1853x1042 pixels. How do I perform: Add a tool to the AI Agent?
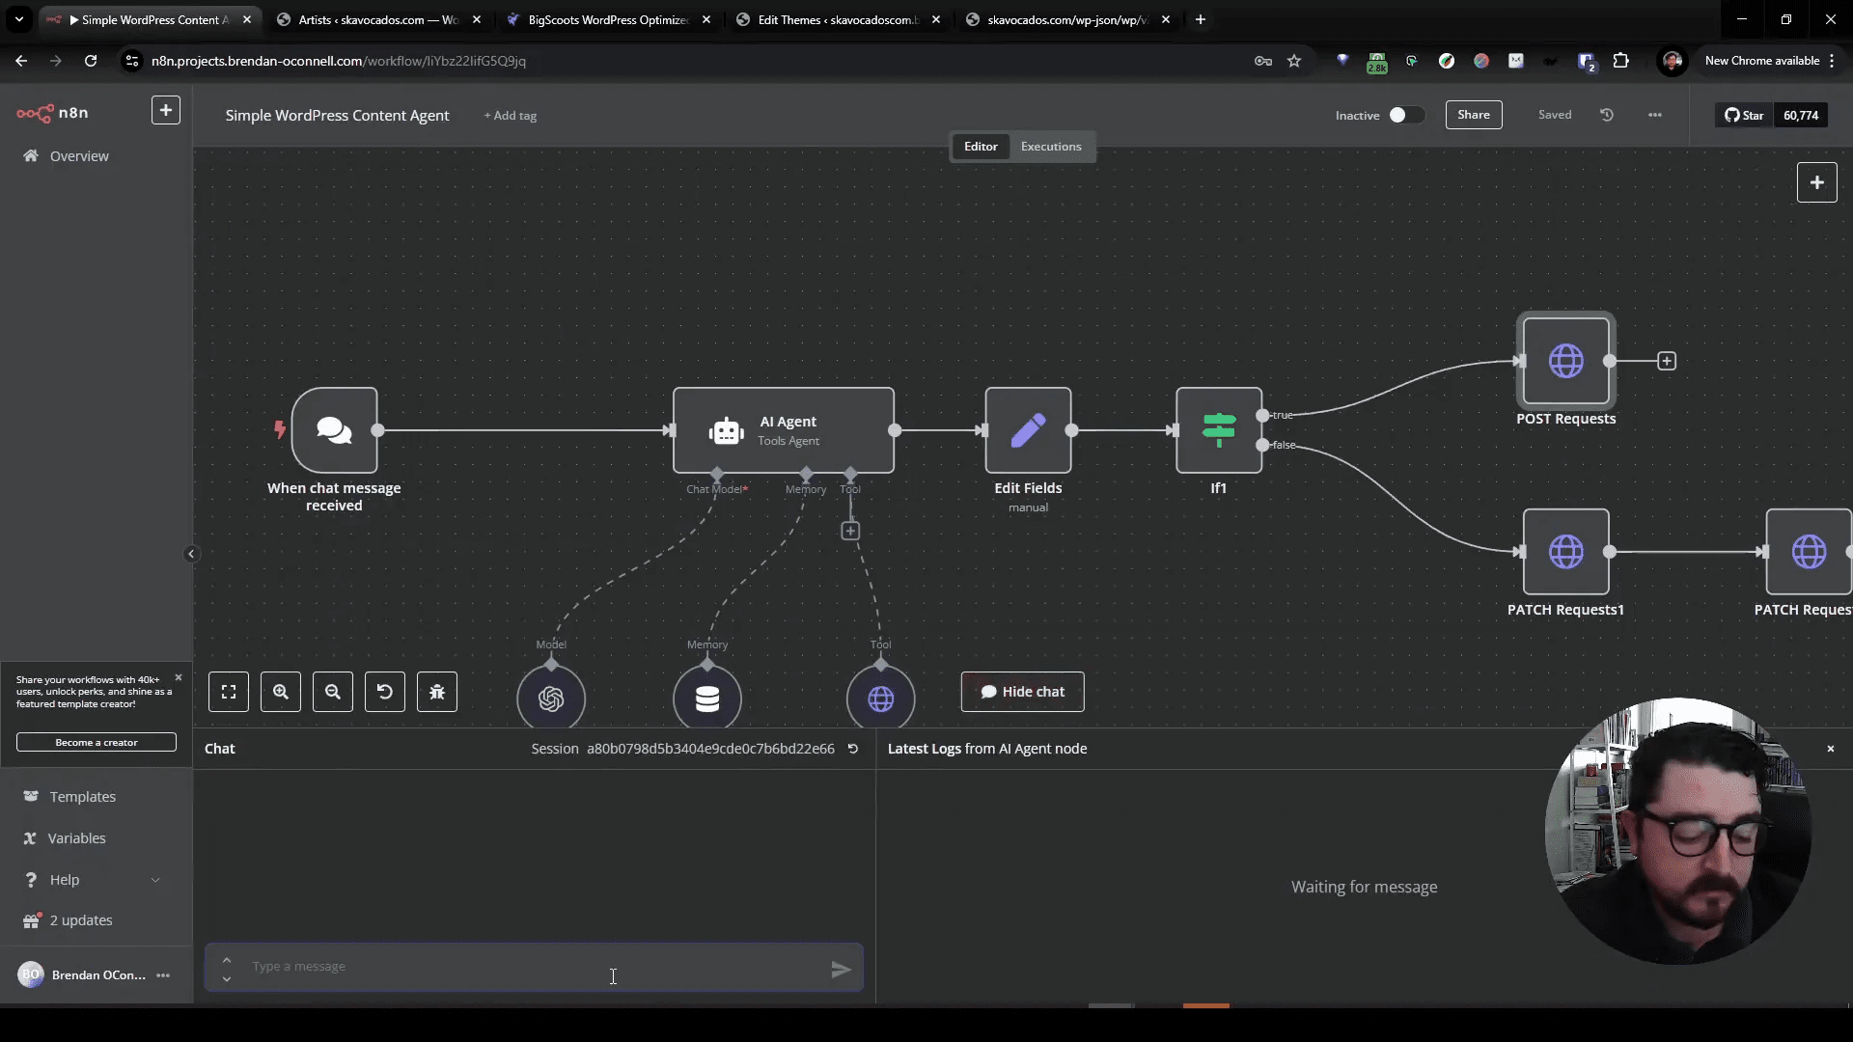(850, 531)
